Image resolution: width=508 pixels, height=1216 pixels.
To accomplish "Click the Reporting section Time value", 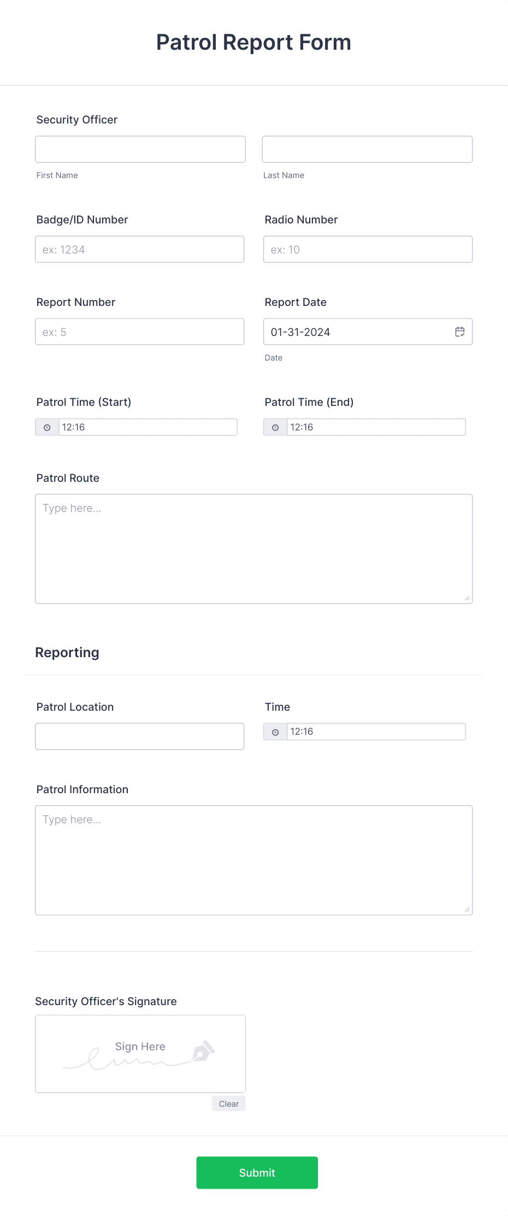I will [x=376, y=731].
